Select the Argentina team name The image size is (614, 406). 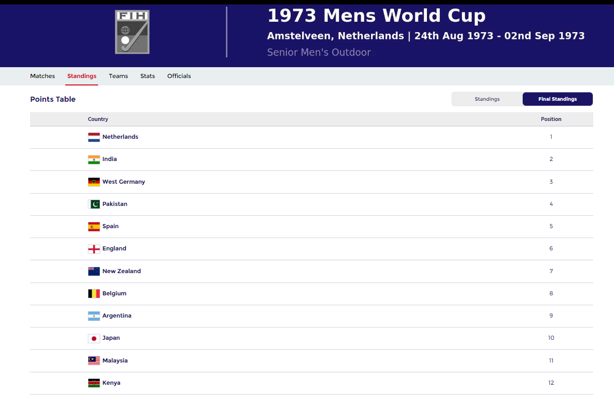point(117,316)
